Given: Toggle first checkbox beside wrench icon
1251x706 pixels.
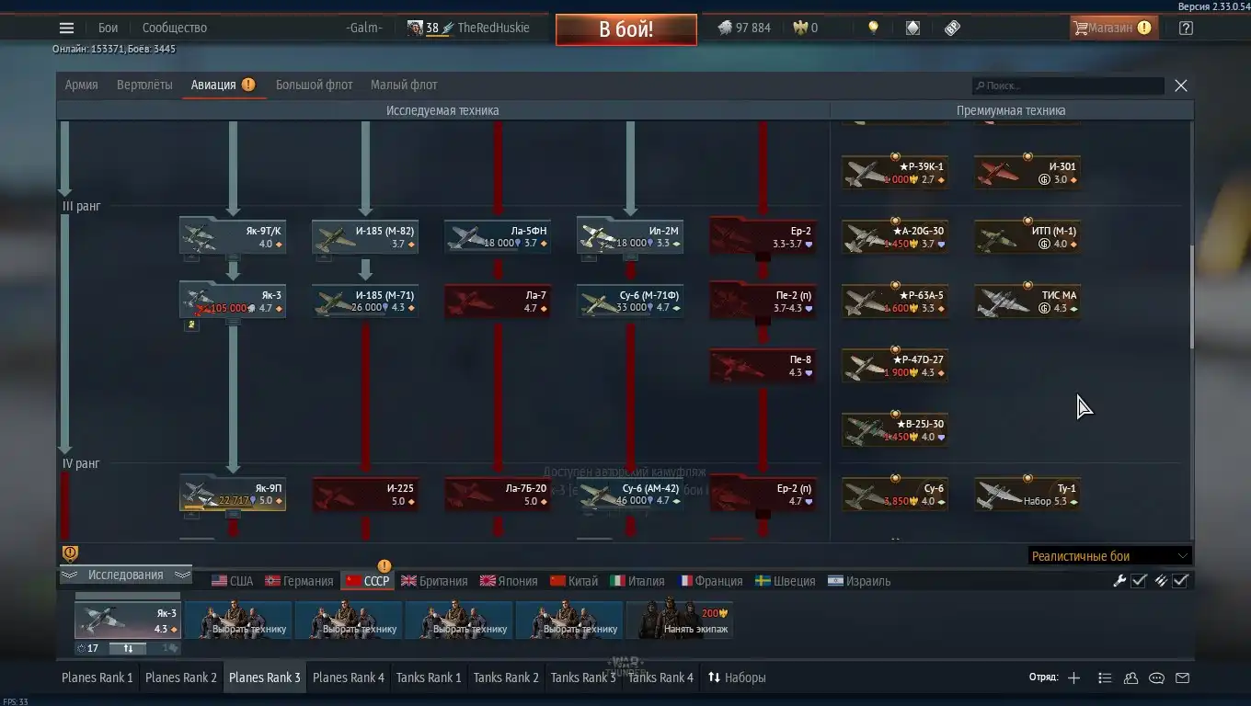Looking at the screenshot, I should tap(1139, 580).
